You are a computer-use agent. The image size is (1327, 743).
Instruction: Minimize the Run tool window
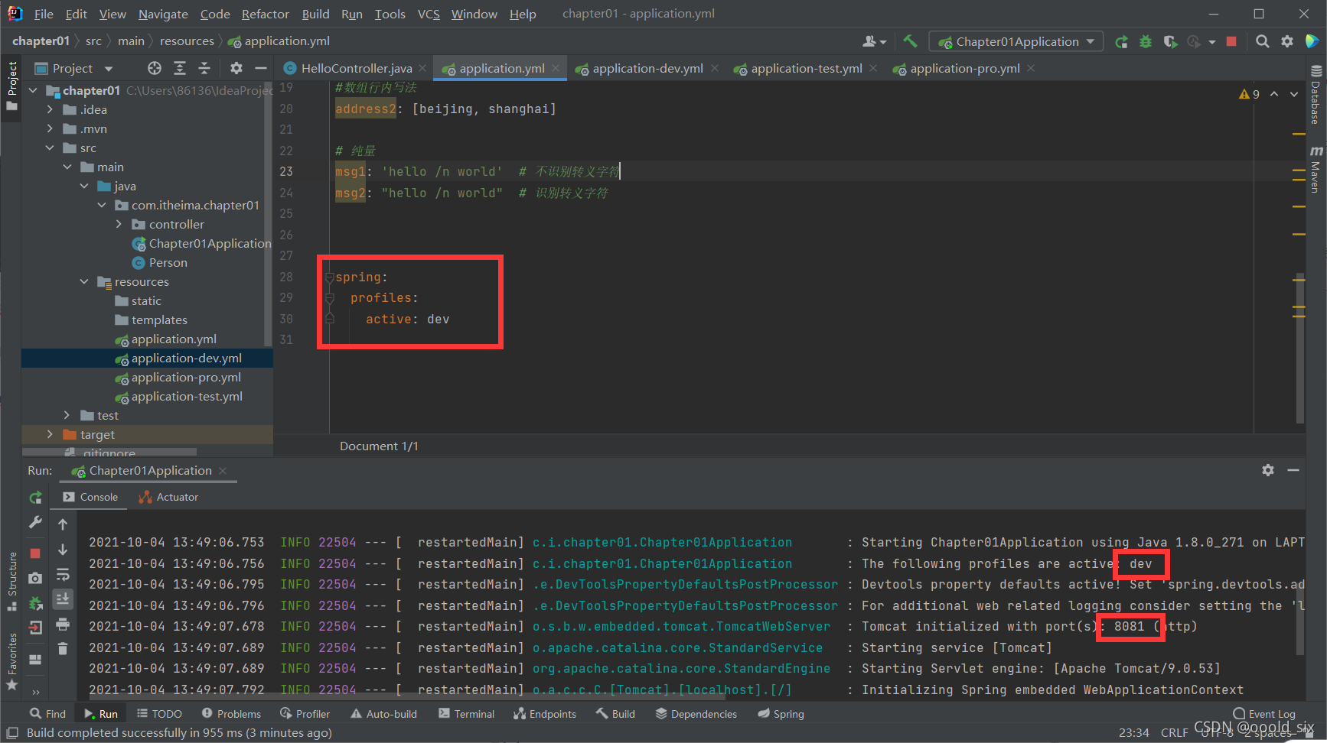1293,470
